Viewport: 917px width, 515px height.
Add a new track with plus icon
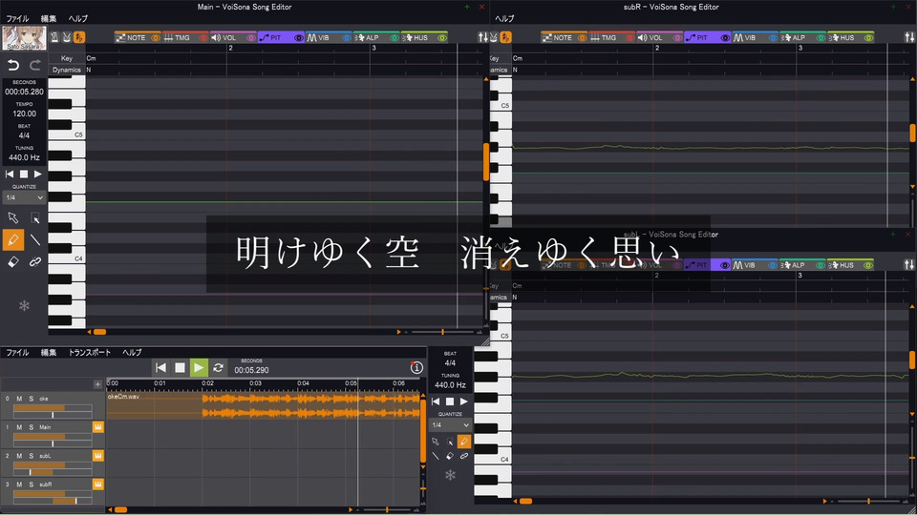(97, 384)
